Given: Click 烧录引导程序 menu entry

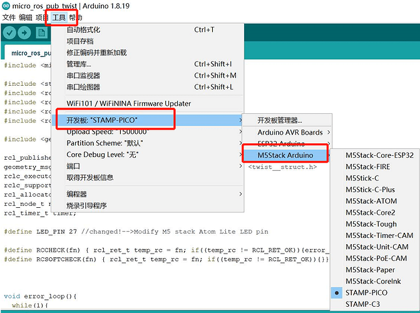Looking at the screenshot, I should coord(148,206).
